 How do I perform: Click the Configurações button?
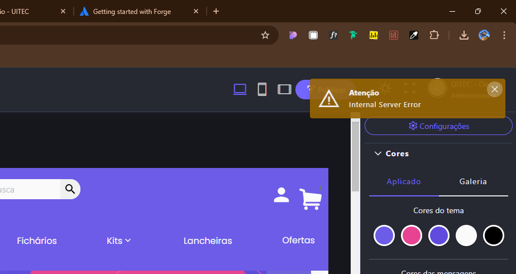438,126
